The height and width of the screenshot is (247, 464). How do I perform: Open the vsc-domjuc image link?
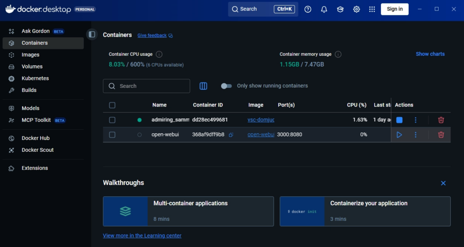click(261, 120)
